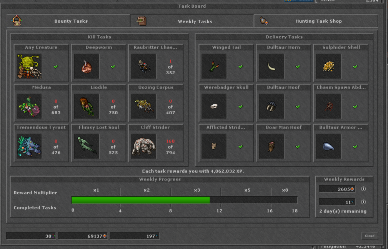This screenshot has width=388, height=249.
Task: Select the Cliff Strider creature image
Action: click(x=144, y=146)
